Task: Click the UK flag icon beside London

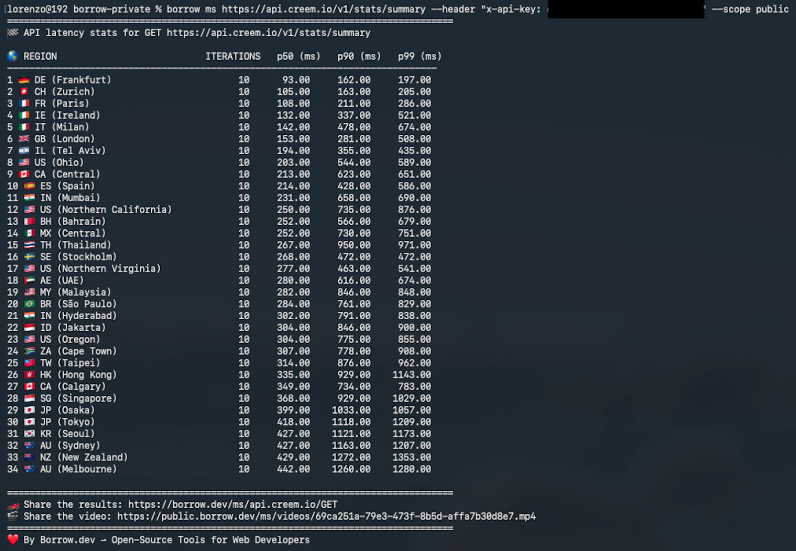Action: tap(24, 139)
